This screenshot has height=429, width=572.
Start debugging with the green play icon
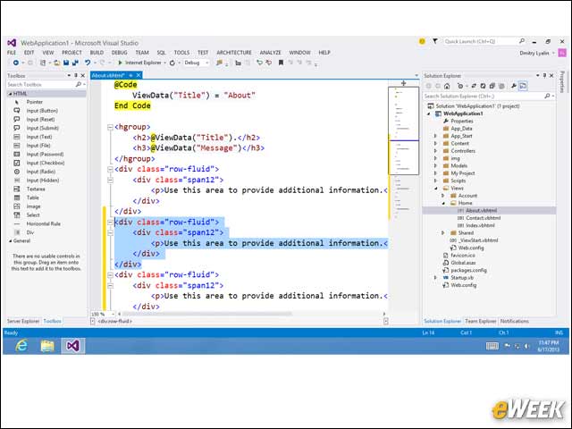120,63
